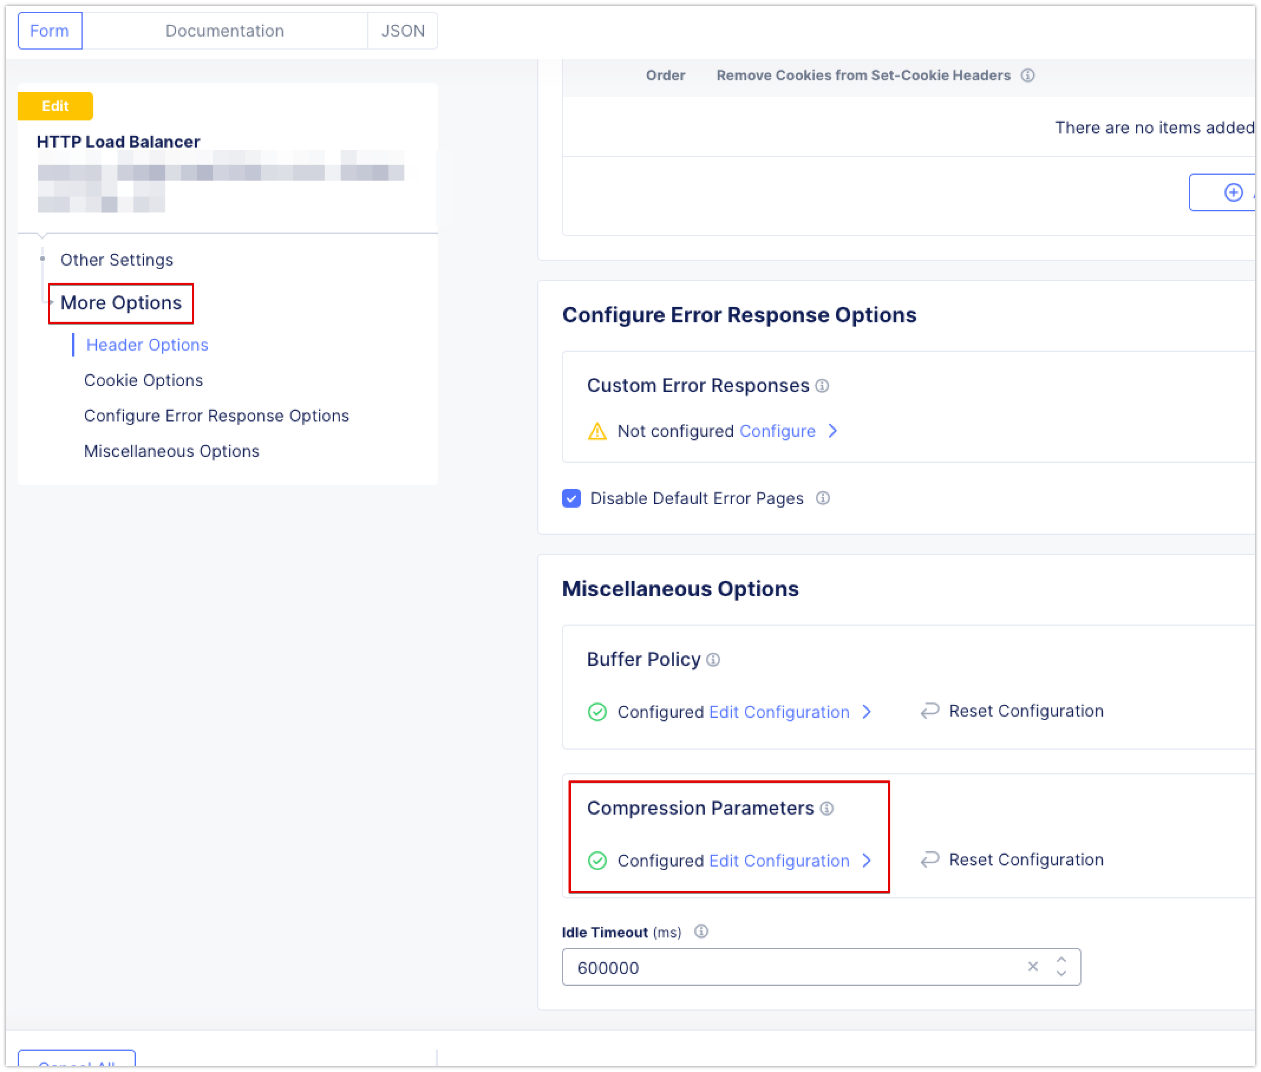The image size is (1261, 1072).
Task: Click Remove Cookies from Set-Cookie Headers header
Action: 863,76
